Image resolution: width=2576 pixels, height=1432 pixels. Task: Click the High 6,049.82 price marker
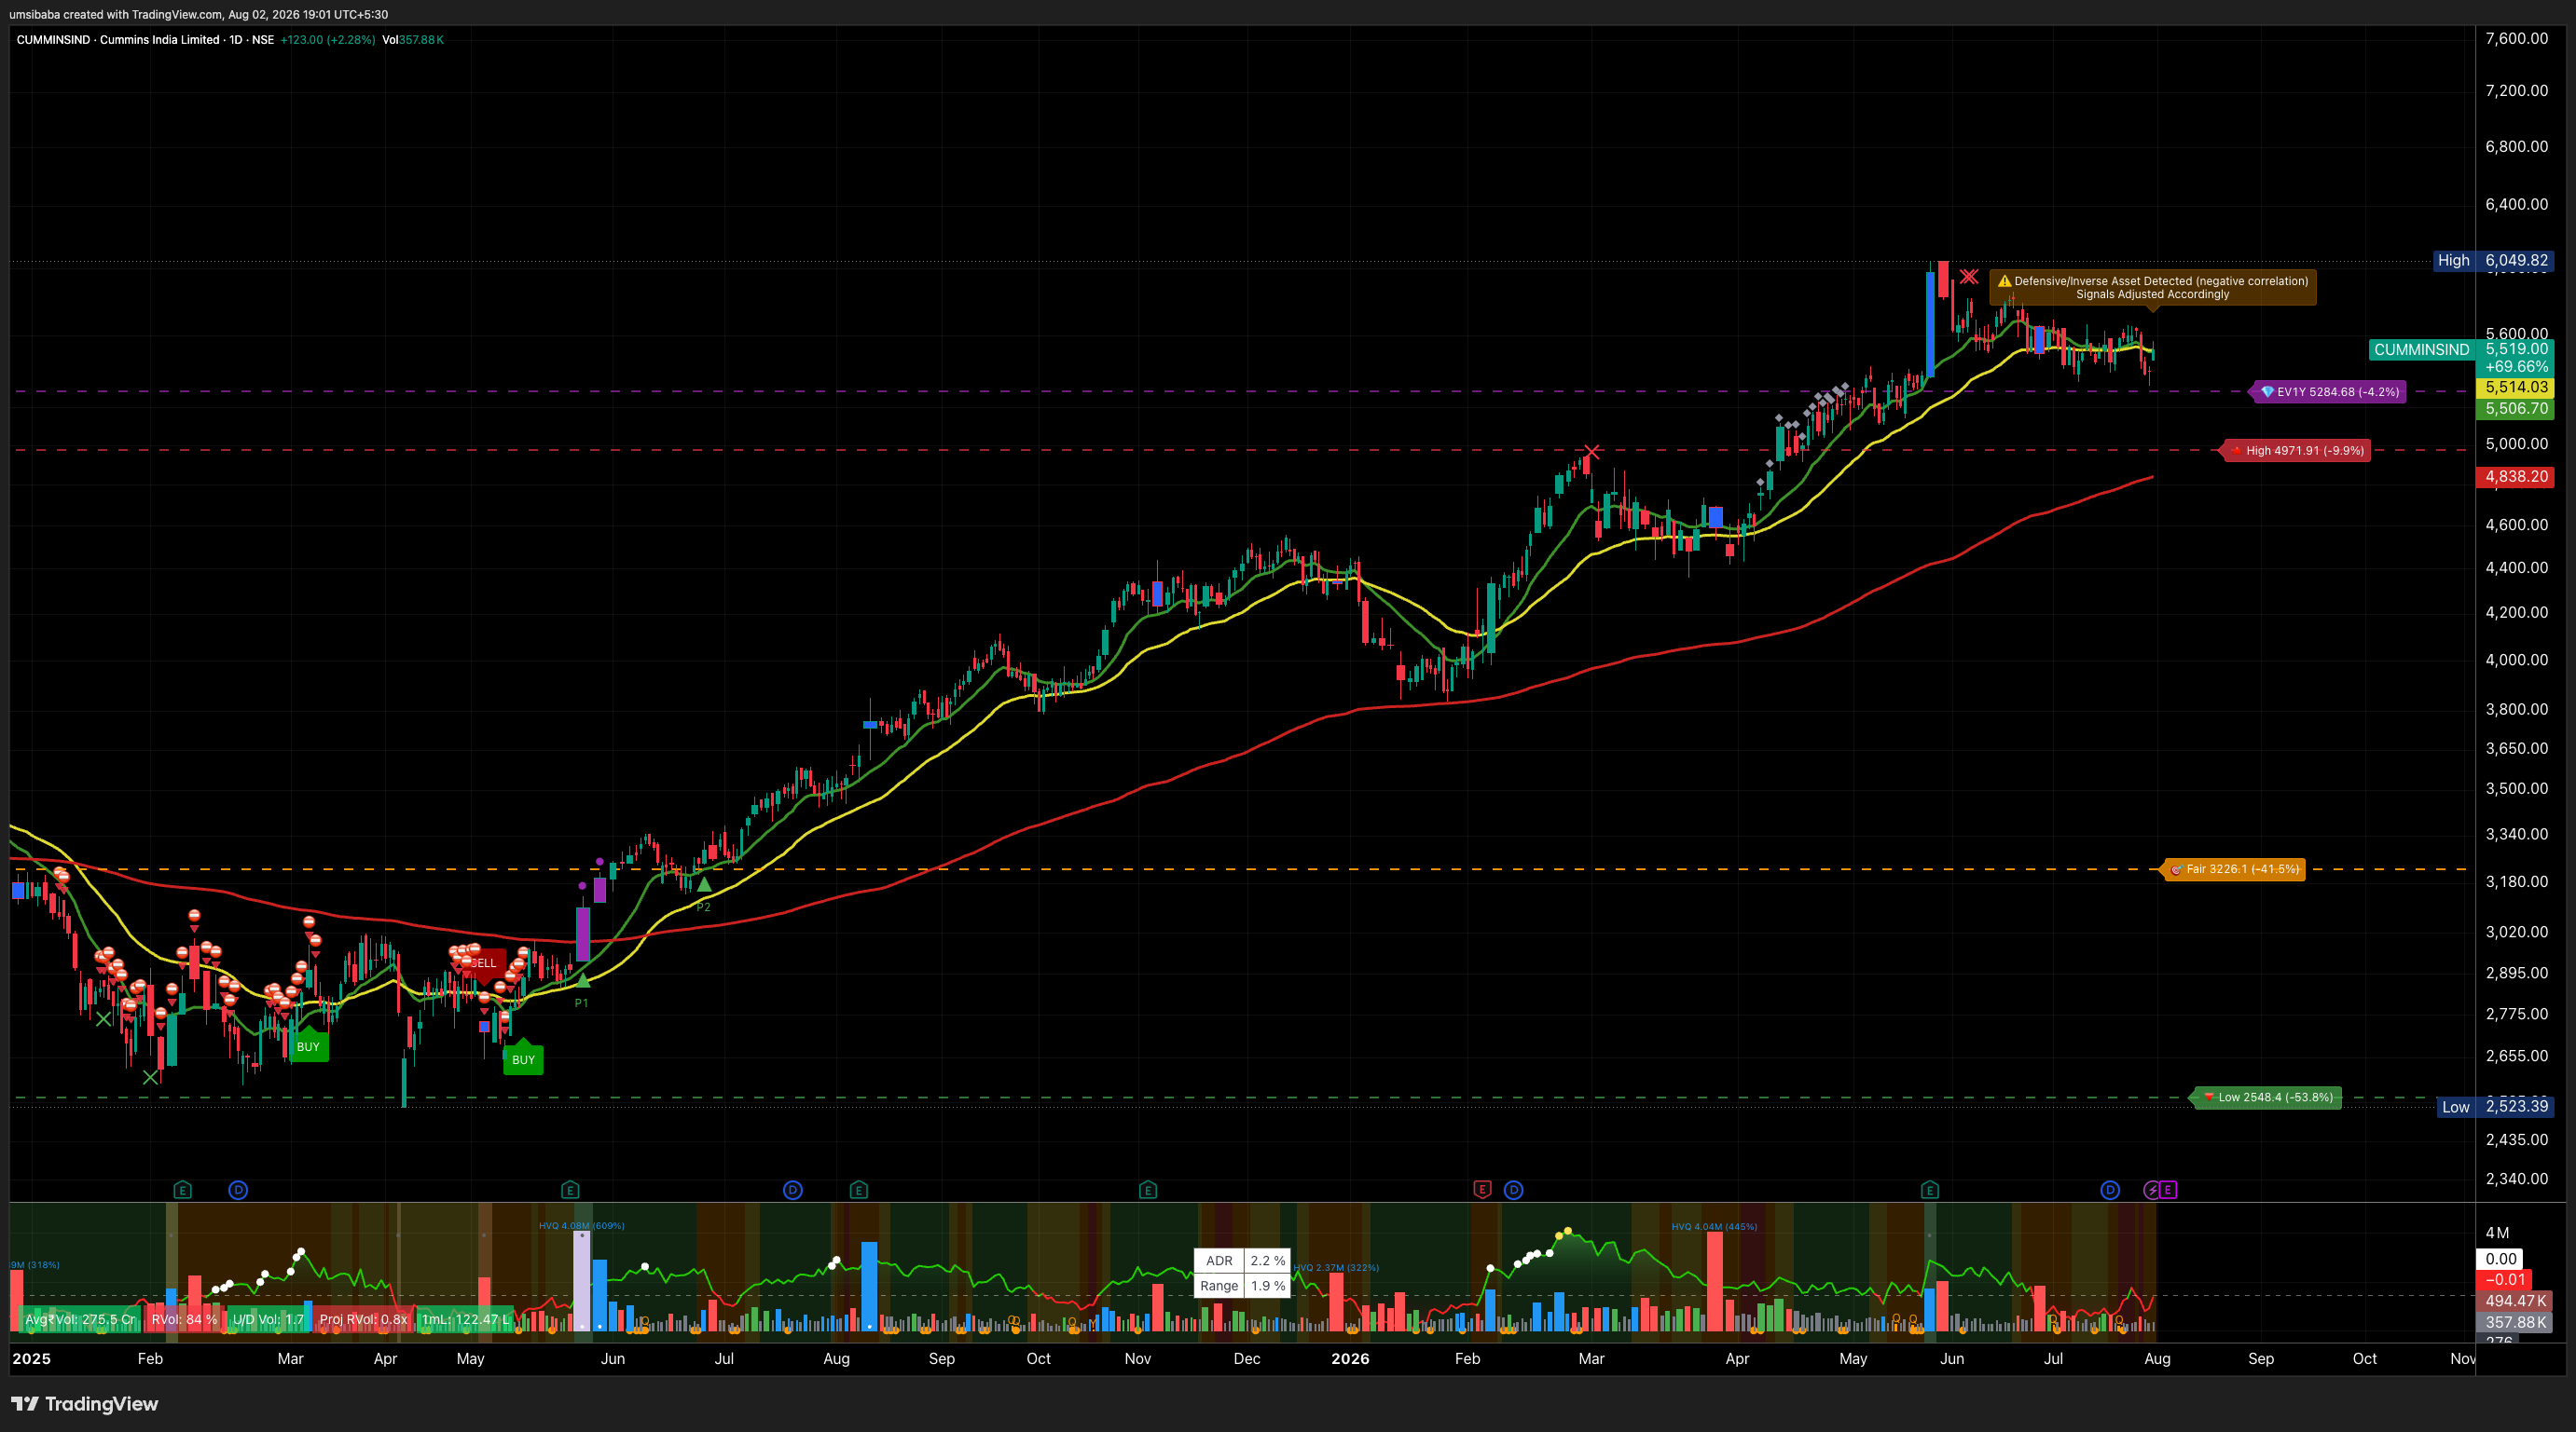pos(2493,261)
